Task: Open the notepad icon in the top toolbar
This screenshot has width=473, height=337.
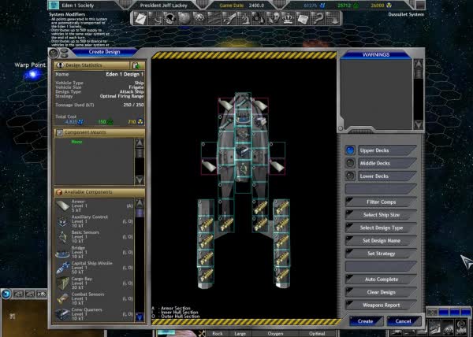Action: pos(140,18)
